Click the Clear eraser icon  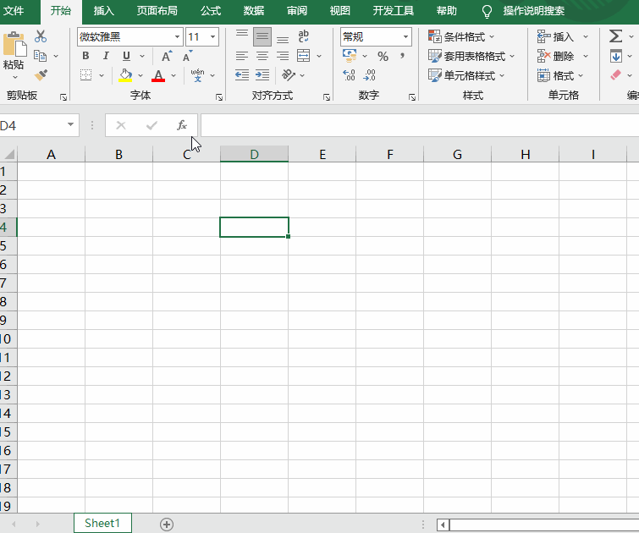tap(616, 75)
